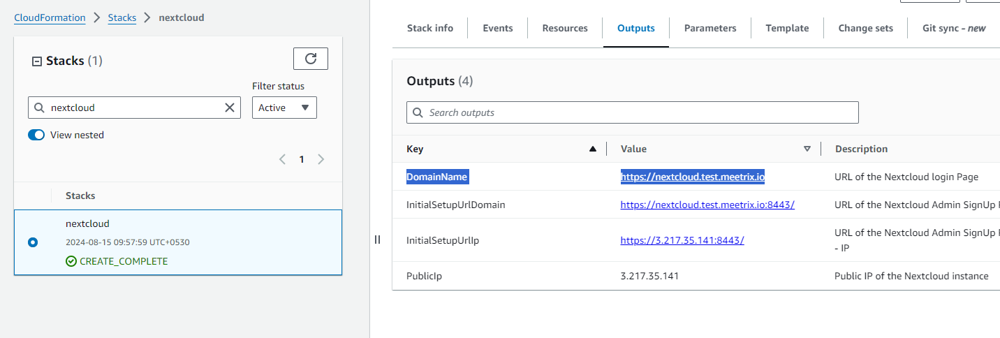1000x338 pixels.
Task: Sort outputs by Key ascending arrow
Action: pos(593,149)
